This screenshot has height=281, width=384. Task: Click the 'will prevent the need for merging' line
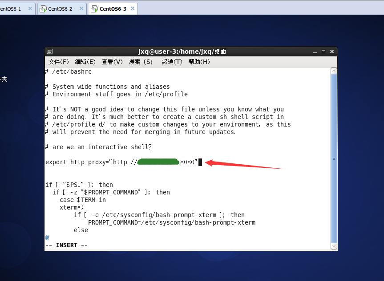tap(140, 132)
